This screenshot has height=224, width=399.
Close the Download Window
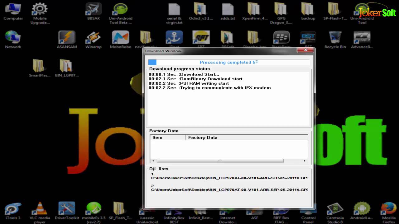pos(306,50)
